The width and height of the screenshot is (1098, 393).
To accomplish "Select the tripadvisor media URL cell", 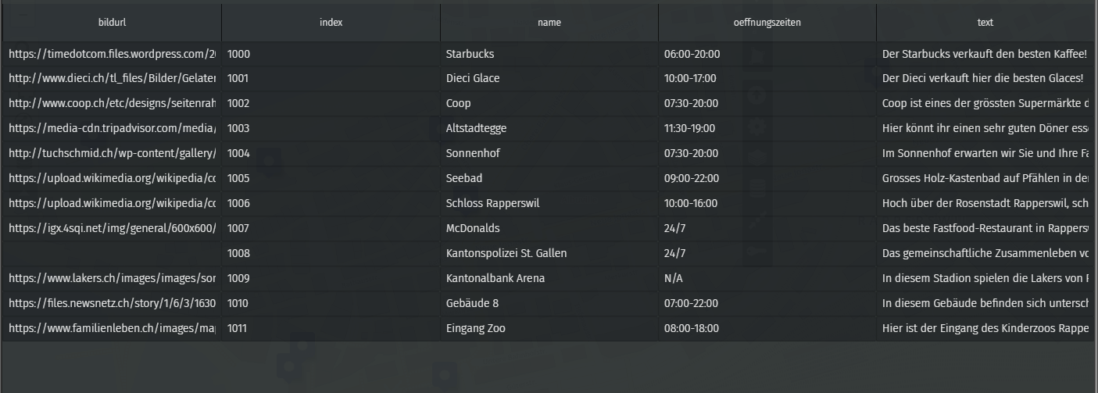I will click(x=112, y=129).
